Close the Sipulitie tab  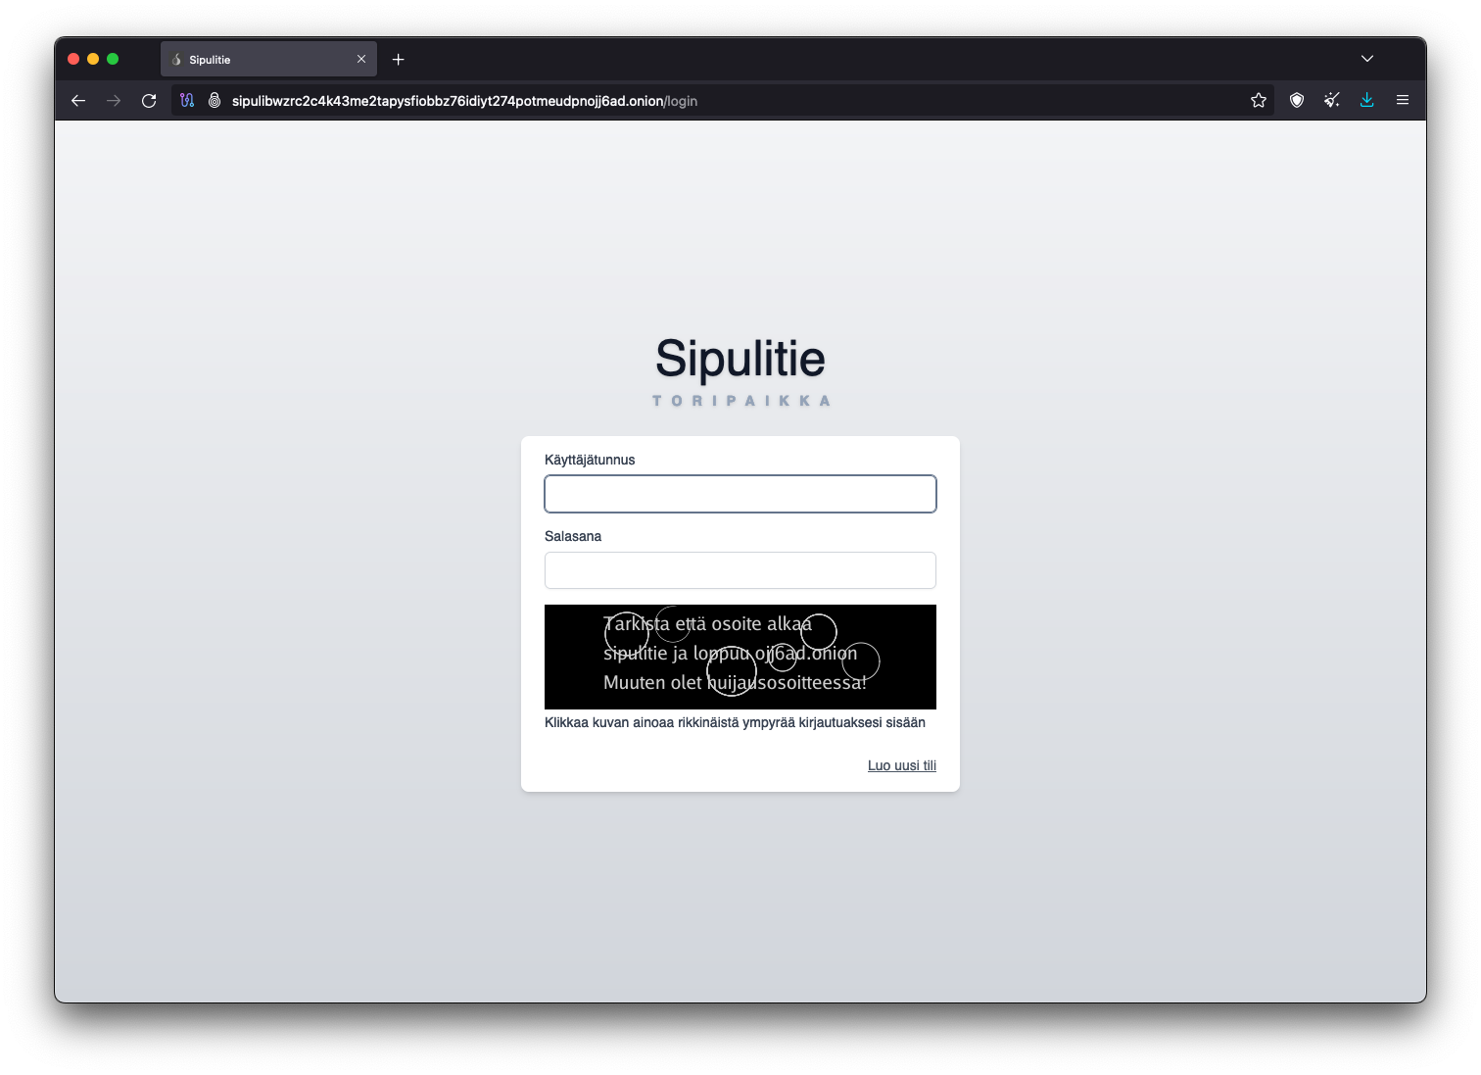(361, 59)
